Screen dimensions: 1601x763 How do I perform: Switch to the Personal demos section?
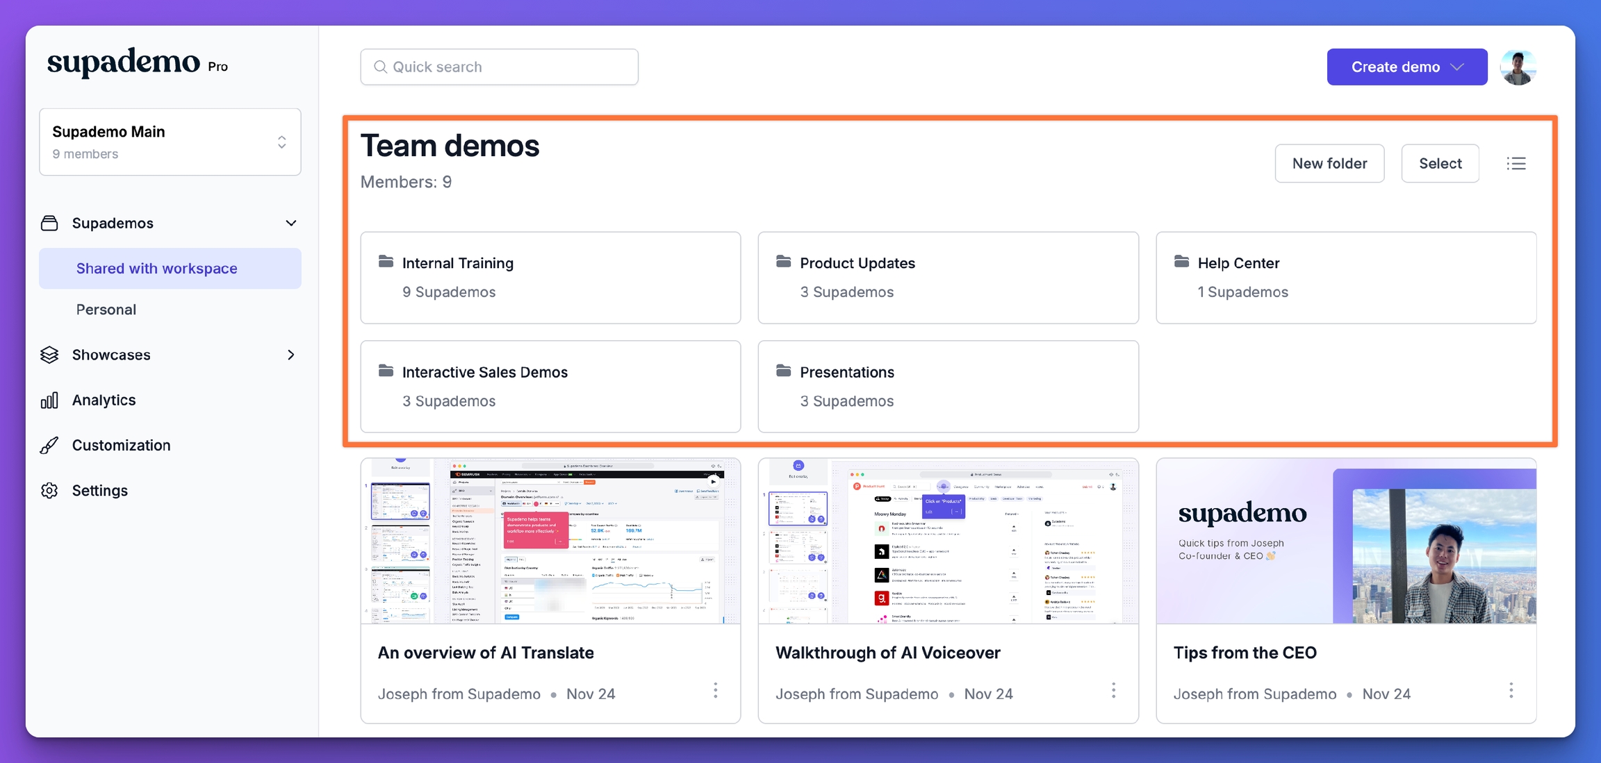coord(106,310)
